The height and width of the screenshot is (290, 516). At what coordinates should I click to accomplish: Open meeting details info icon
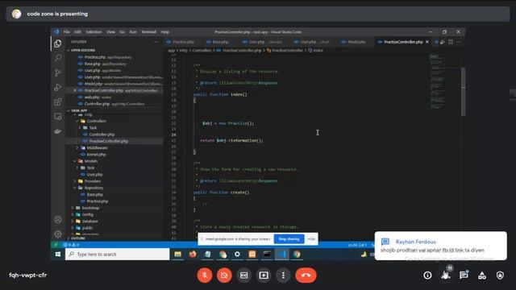coord(427,275)
